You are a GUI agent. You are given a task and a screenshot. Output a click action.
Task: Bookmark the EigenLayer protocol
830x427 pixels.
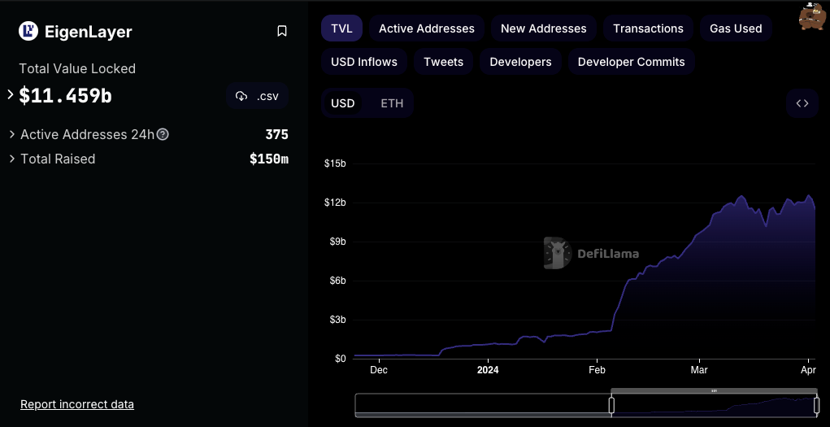click(282, 31)
